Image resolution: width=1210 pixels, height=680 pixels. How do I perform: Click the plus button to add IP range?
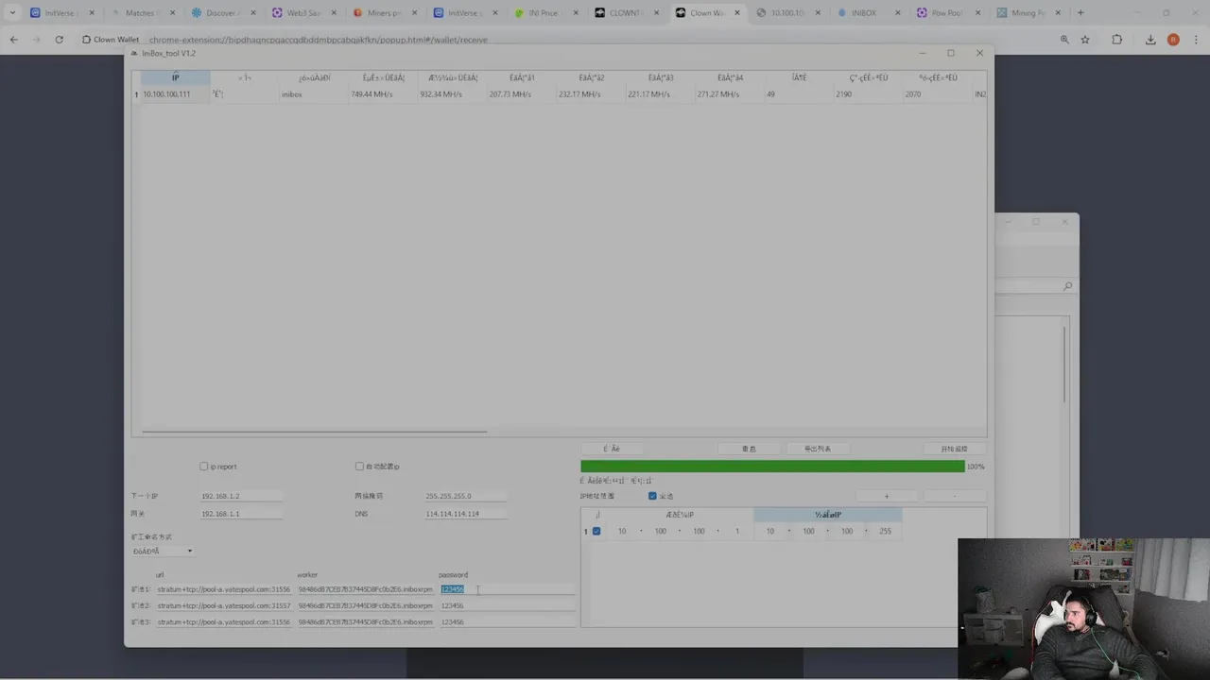(x=886, y=496)
